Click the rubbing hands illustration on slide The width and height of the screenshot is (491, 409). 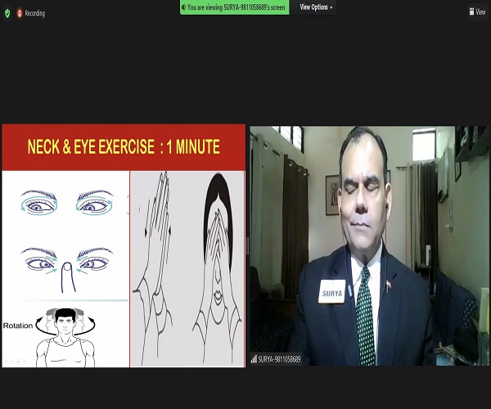154,267
